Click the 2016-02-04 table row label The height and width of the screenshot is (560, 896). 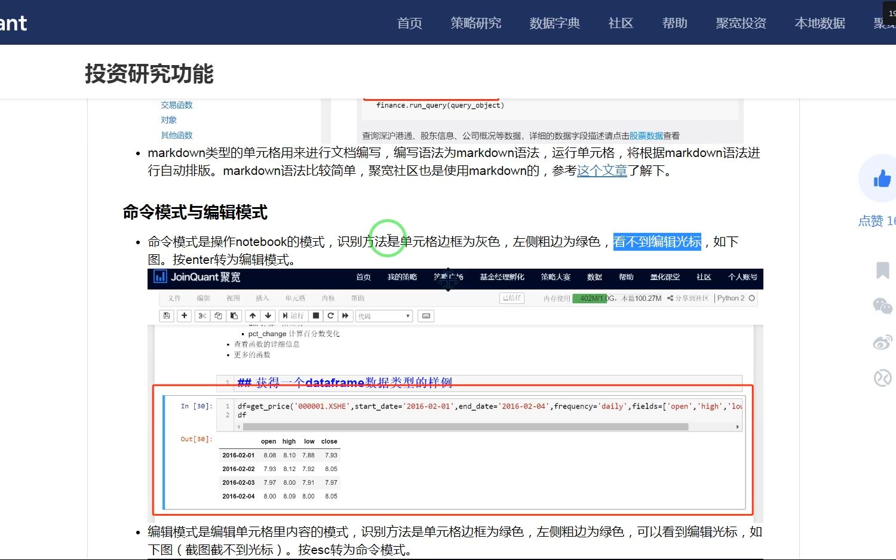coord(238,496)
